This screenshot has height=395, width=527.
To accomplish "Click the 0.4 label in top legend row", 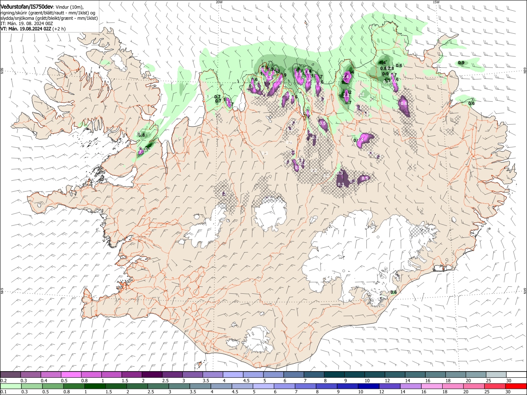I will coord(44,381).
